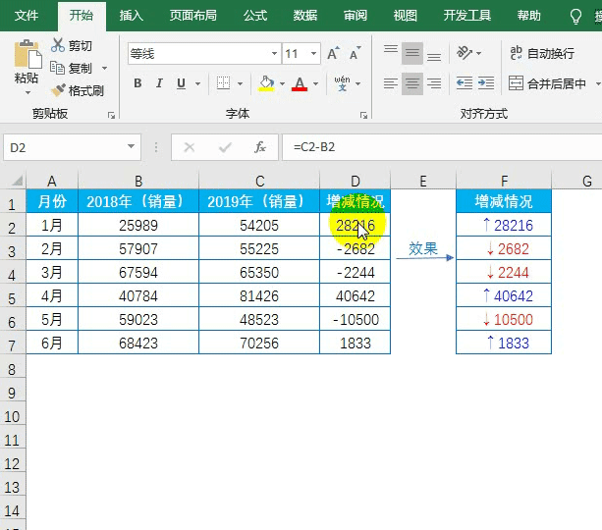Toggle Wrap Text (自动换行) option

point(542,54)
